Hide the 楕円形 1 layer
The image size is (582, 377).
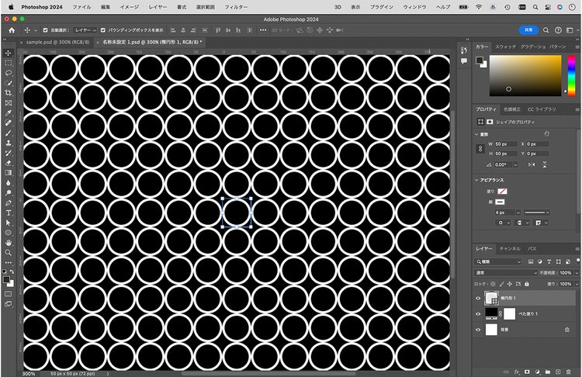click(x=478, y=298)
